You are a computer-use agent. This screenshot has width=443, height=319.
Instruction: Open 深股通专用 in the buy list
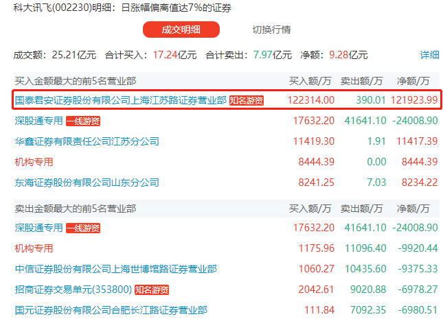38,121
